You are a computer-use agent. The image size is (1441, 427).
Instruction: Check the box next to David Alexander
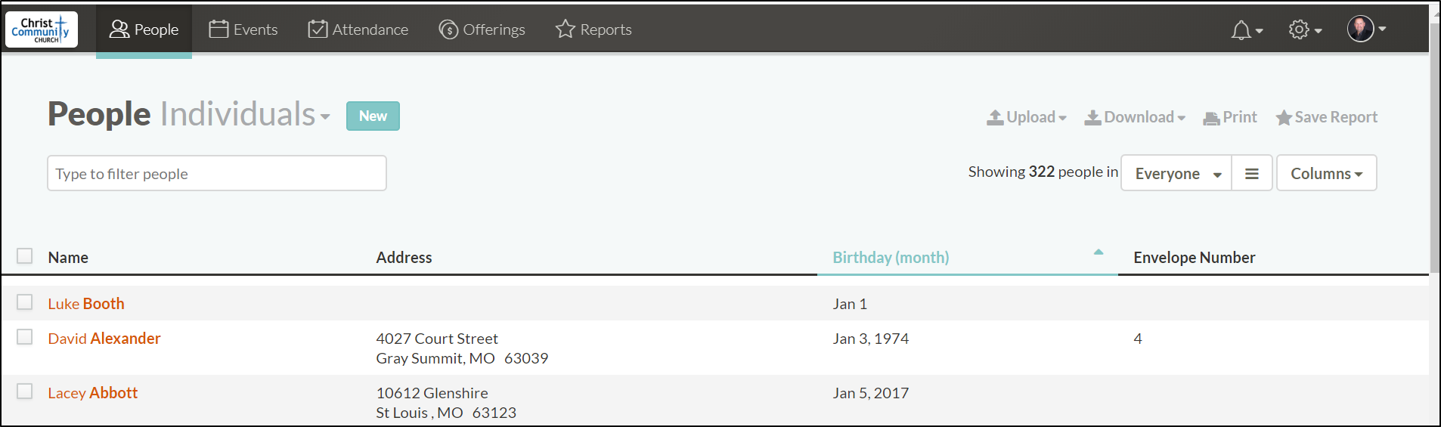(x=25, y=337)
